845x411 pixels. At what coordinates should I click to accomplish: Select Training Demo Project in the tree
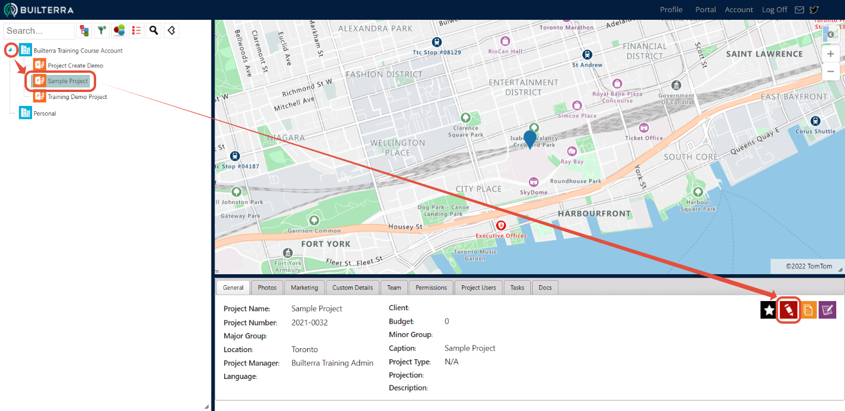77,97
